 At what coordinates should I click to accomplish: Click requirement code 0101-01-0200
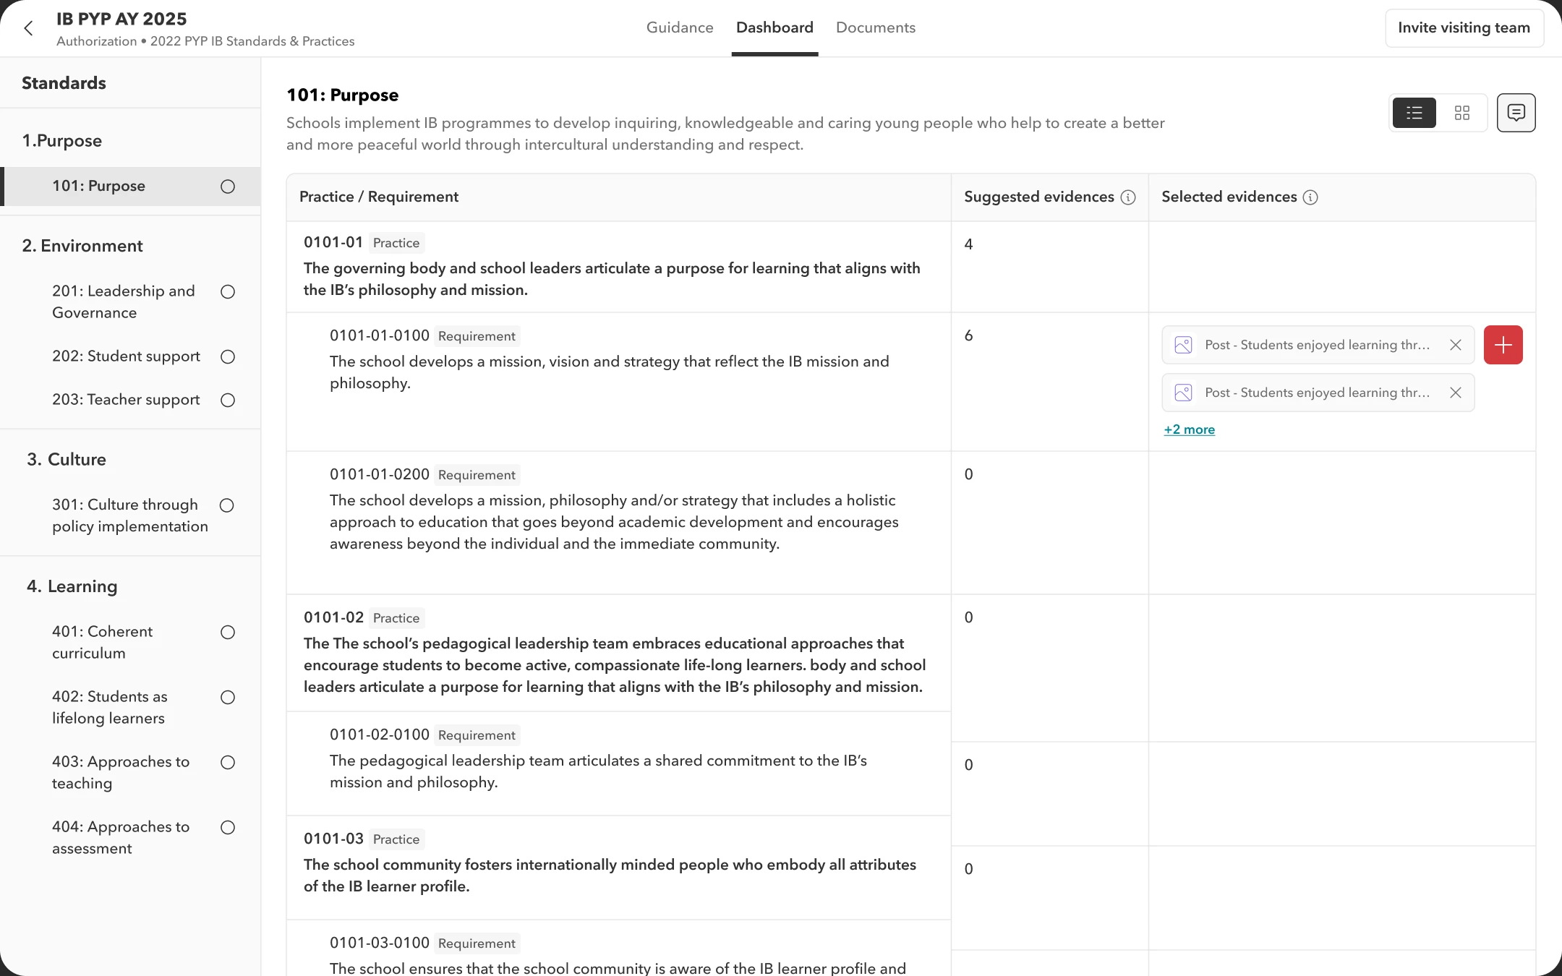pos(380,474)
